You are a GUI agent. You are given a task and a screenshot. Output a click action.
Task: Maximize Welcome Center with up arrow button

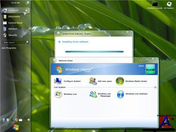[x=147, y=59]
